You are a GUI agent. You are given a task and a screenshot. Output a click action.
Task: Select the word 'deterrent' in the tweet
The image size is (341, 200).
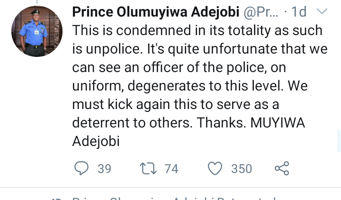(x=100, y=122)
